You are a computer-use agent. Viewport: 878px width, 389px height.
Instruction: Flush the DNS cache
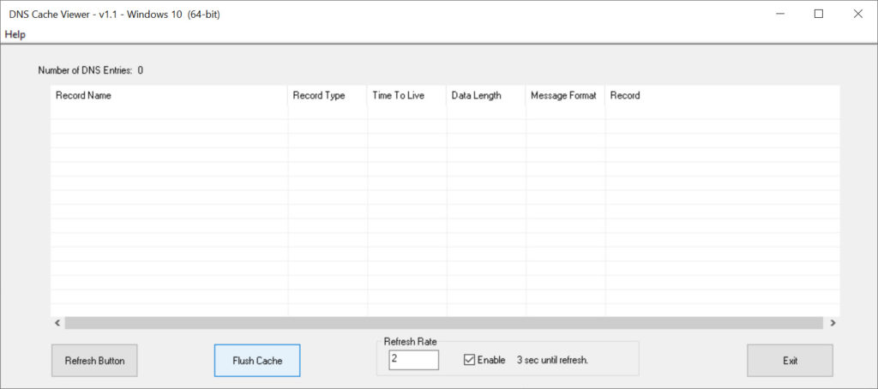point(257,361)
